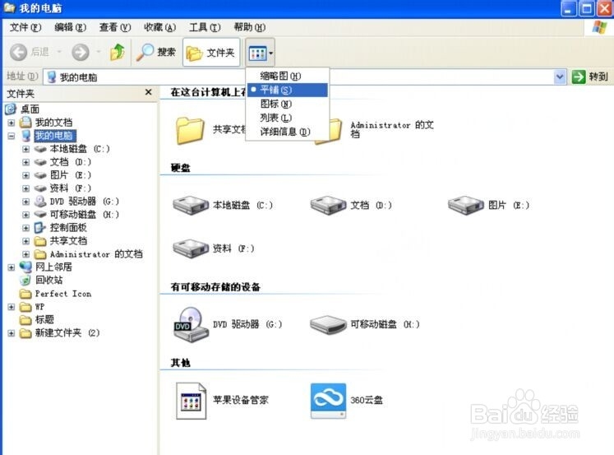This screenshot has height=455, width=614.
Task: Select 文档 (D:) drive icon in main pane
Action: [329, 206]
